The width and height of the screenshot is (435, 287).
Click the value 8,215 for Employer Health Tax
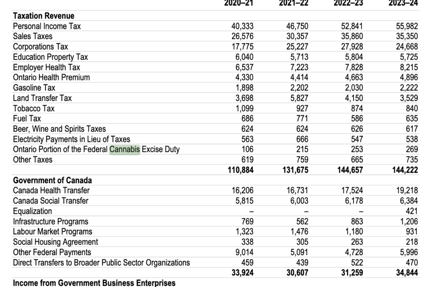tap(409, 67)
